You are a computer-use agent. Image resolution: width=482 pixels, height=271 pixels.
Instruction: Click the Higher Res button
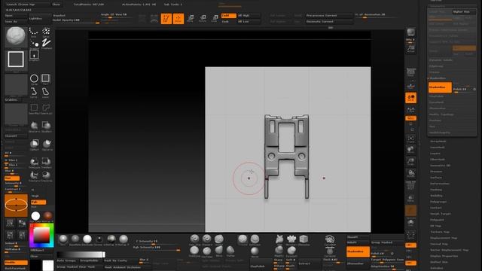click(x=464, y=12)
